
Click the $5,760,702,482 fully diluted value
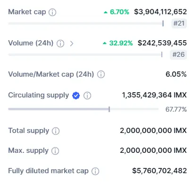159,171
